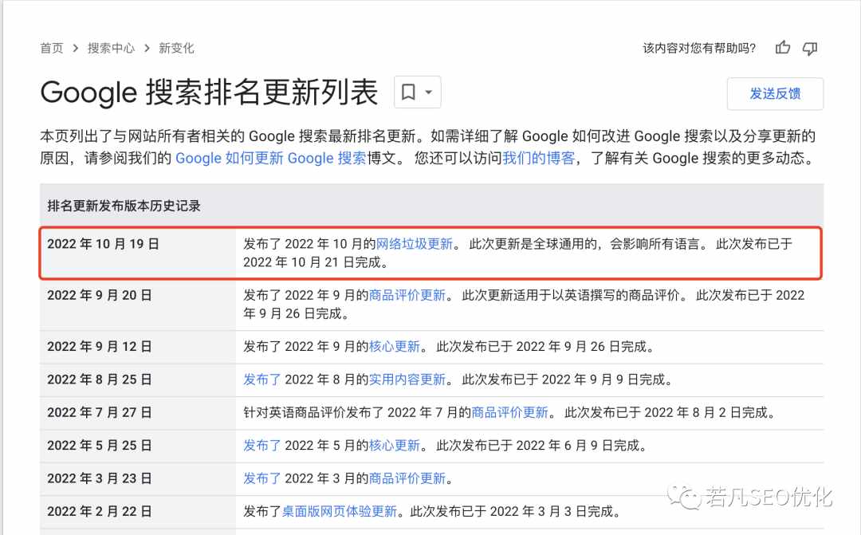Click the date 2022 年 3 月 23 日

[x=100, y=478]
